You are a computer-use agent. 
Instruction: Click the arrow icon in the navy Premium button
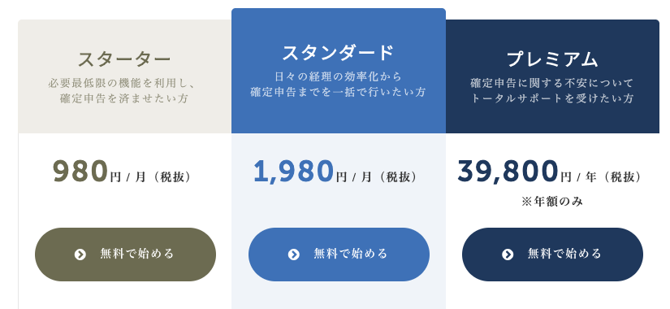point(508,255)
